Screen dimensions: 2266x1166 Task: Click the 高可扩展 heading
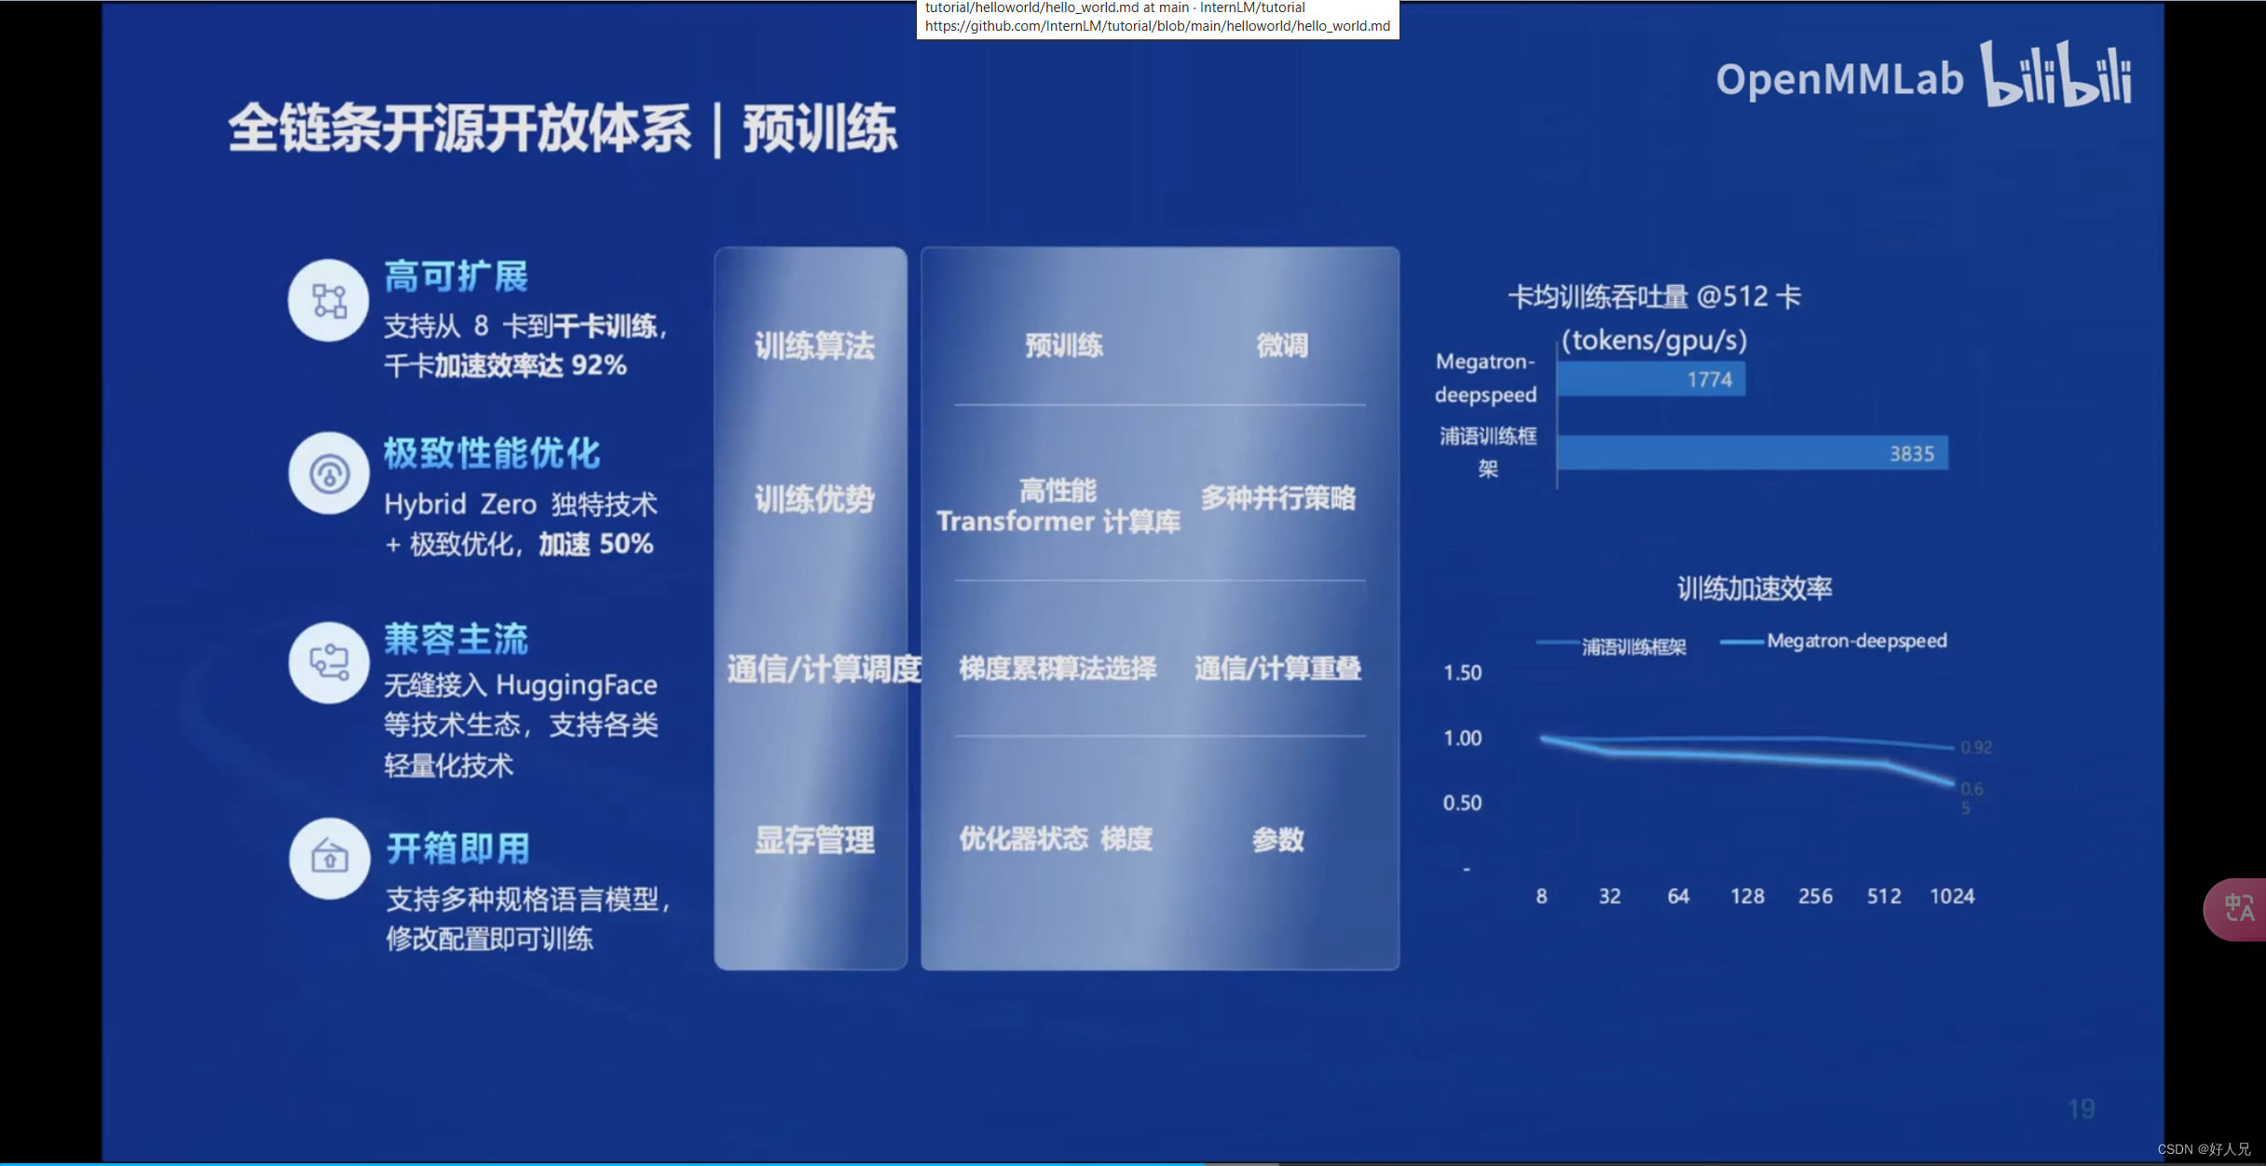(456, 277)
